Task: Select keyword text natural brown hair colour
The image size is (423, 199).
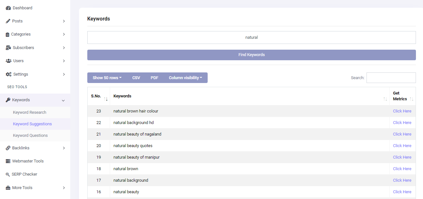Action: tap(136, 111)
